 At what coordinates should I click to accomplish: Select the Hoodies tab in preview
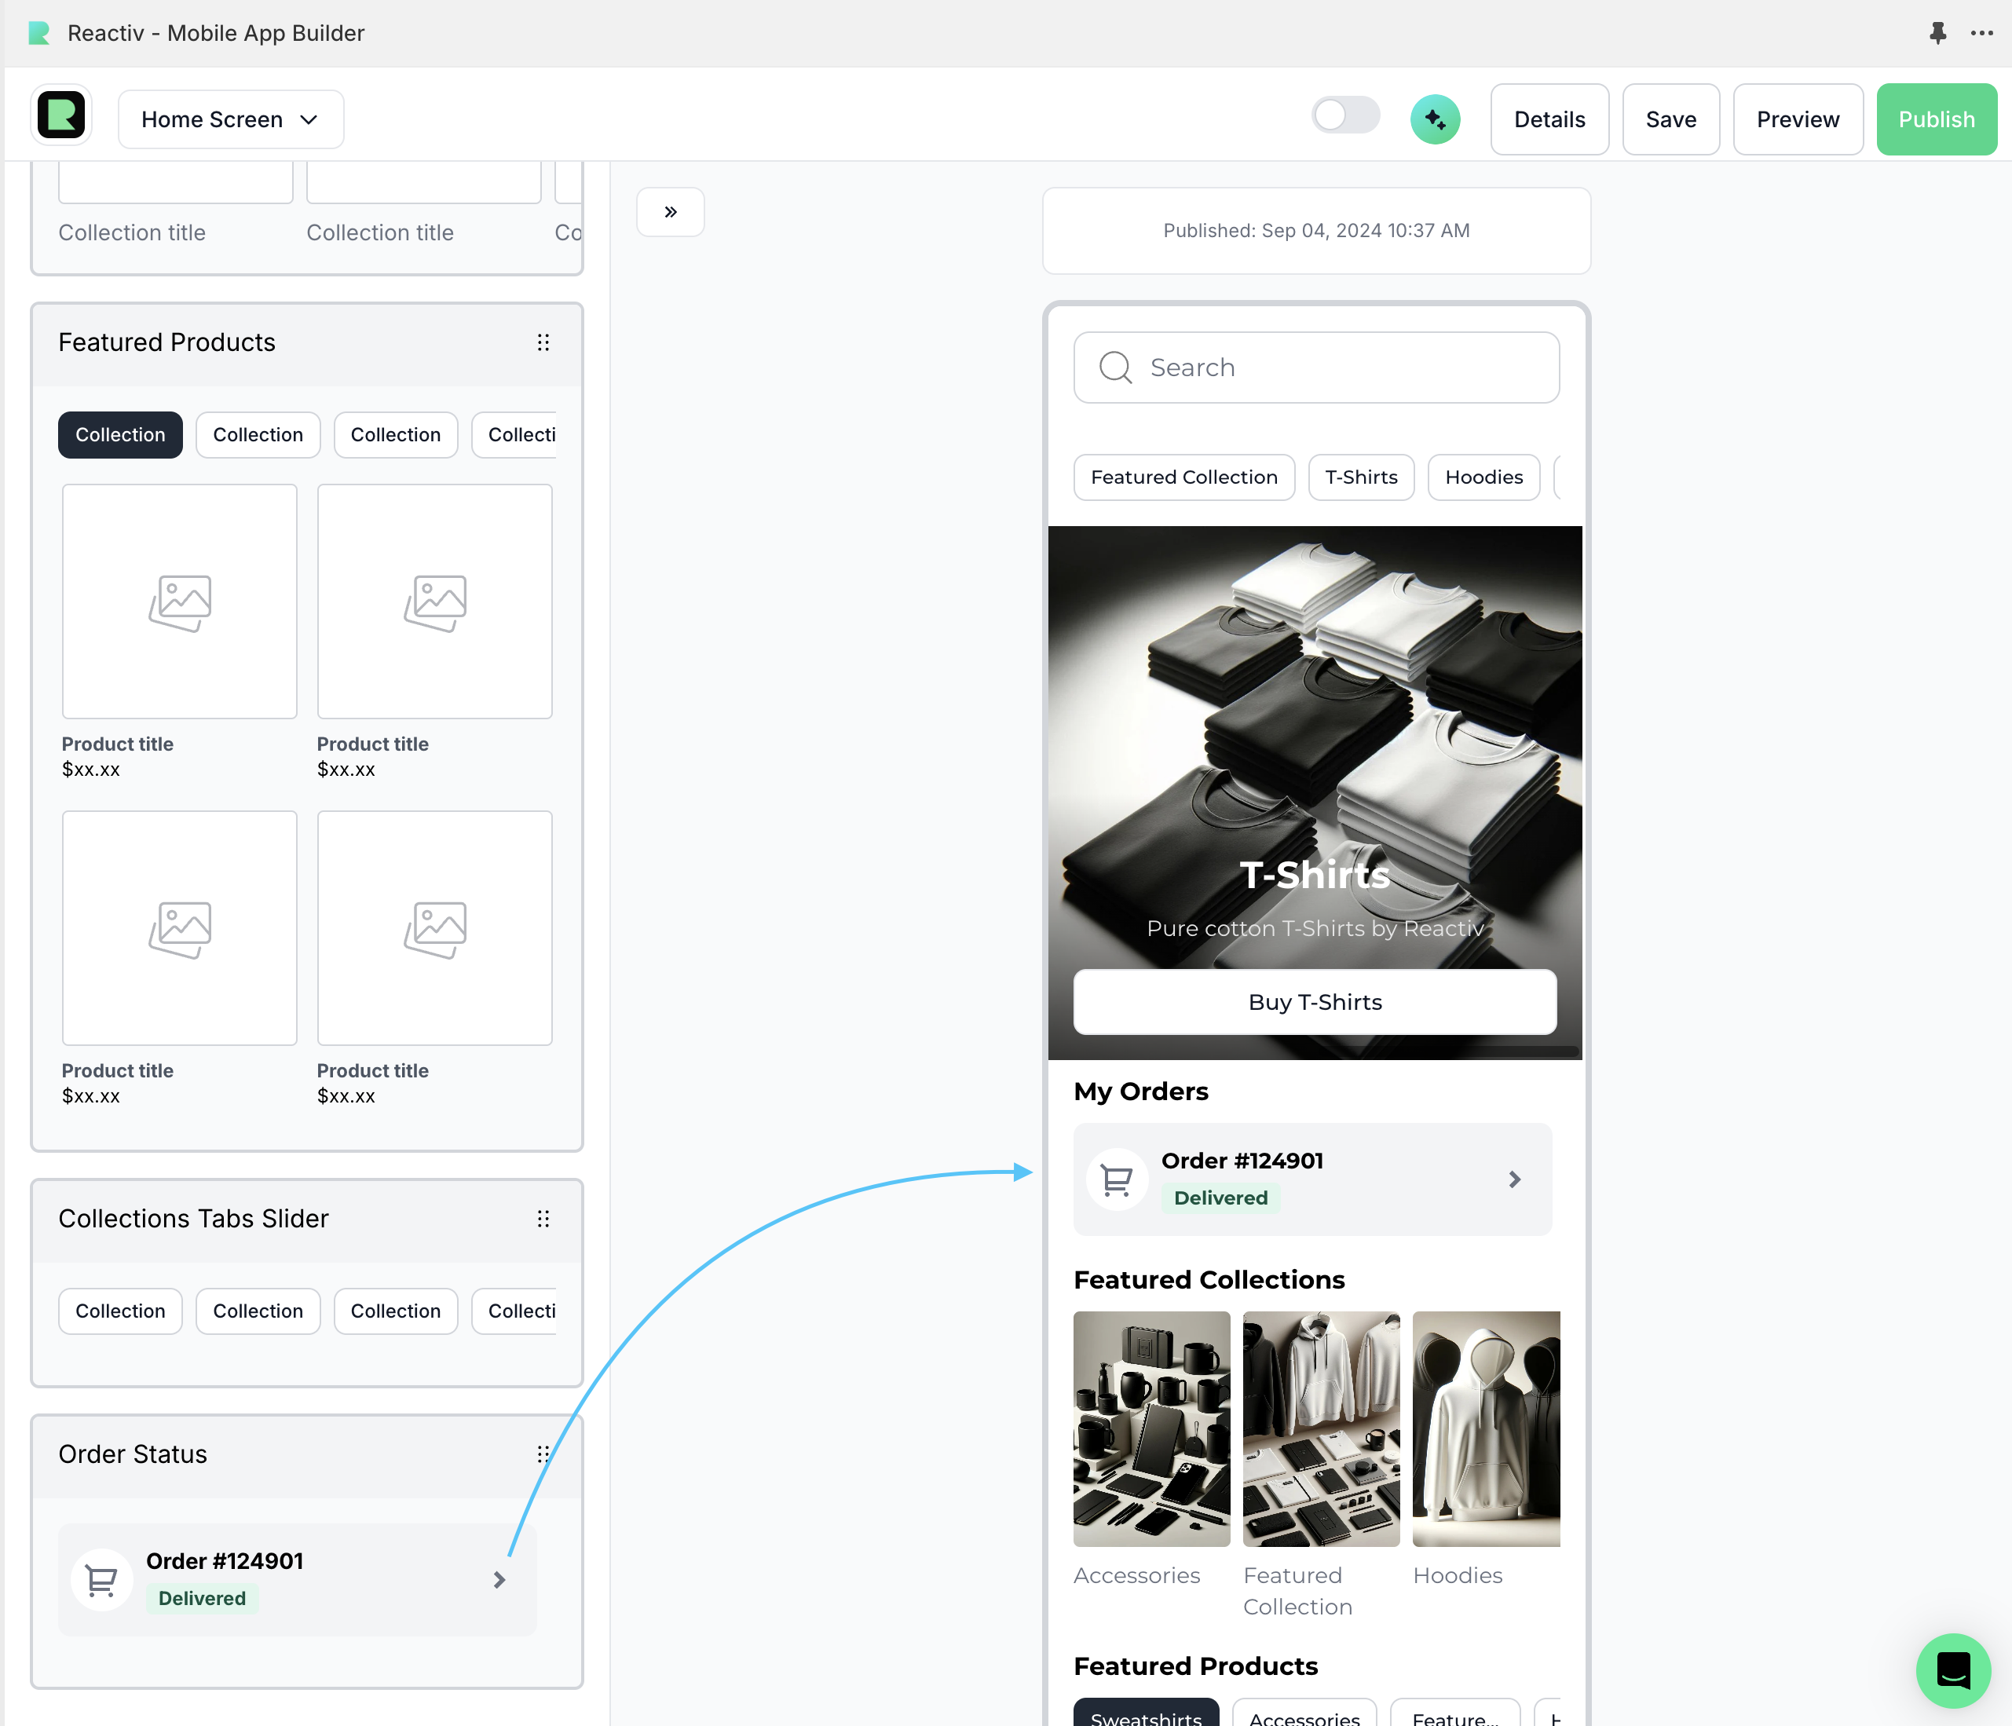coord(1483,477)
